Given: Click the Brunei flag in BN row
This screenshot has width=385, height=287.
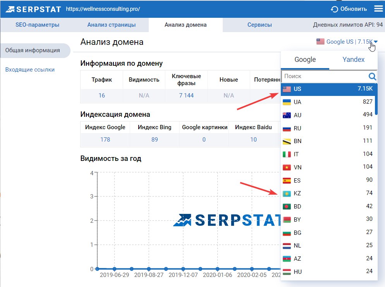Looking at the screenshot, I should (287, 141).
